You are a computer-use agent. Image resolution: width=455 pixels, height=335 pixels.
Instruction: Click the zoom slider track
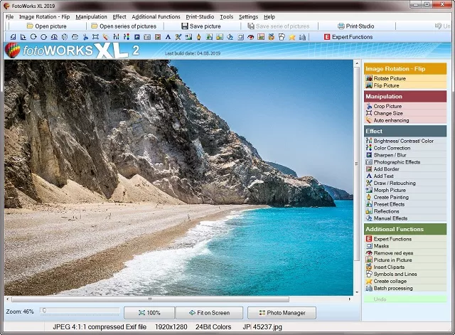click(78, 311)
